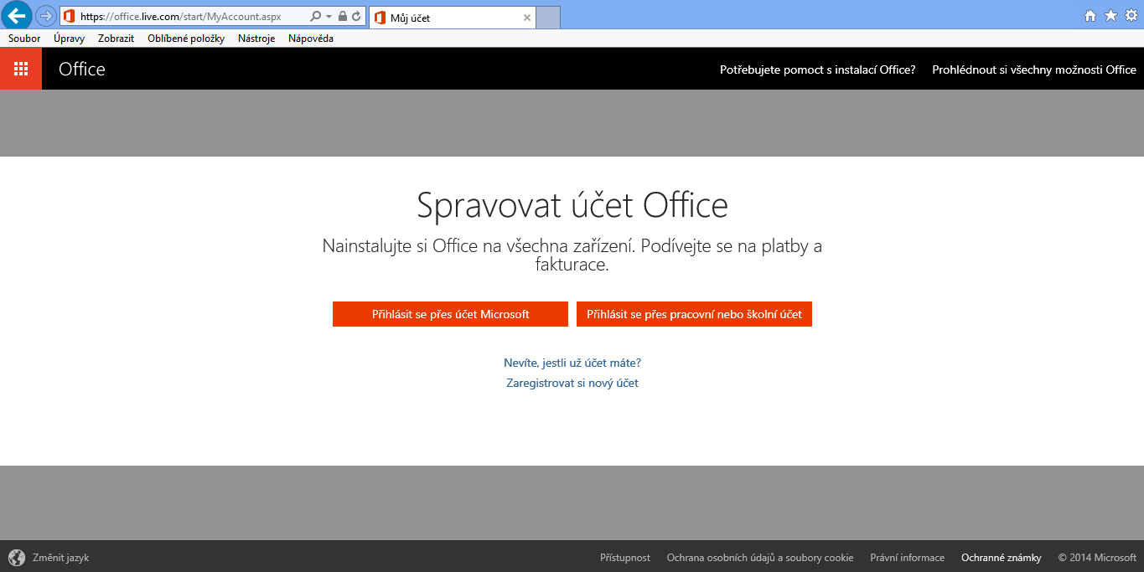Viewport: 1144px width, 572px height.
Task: Click the browser Forward arrow button
Action: pyautogui.click(x=46, y=16)
